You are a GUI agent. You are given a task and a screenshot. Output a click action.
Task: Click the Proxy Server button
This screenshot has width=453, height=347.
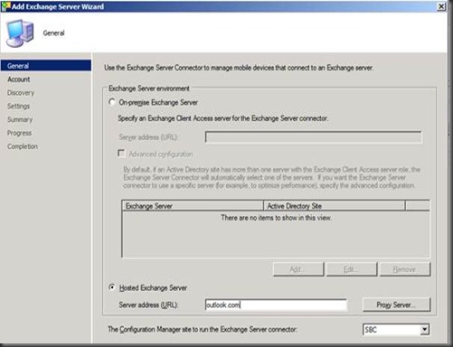coord(396,305)
